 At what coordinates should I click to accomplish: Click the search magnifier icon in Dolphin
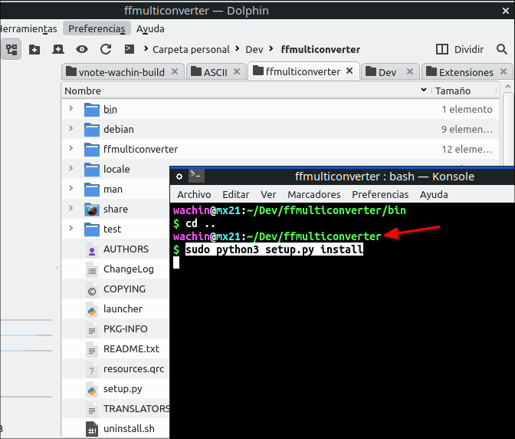[501, 49]
